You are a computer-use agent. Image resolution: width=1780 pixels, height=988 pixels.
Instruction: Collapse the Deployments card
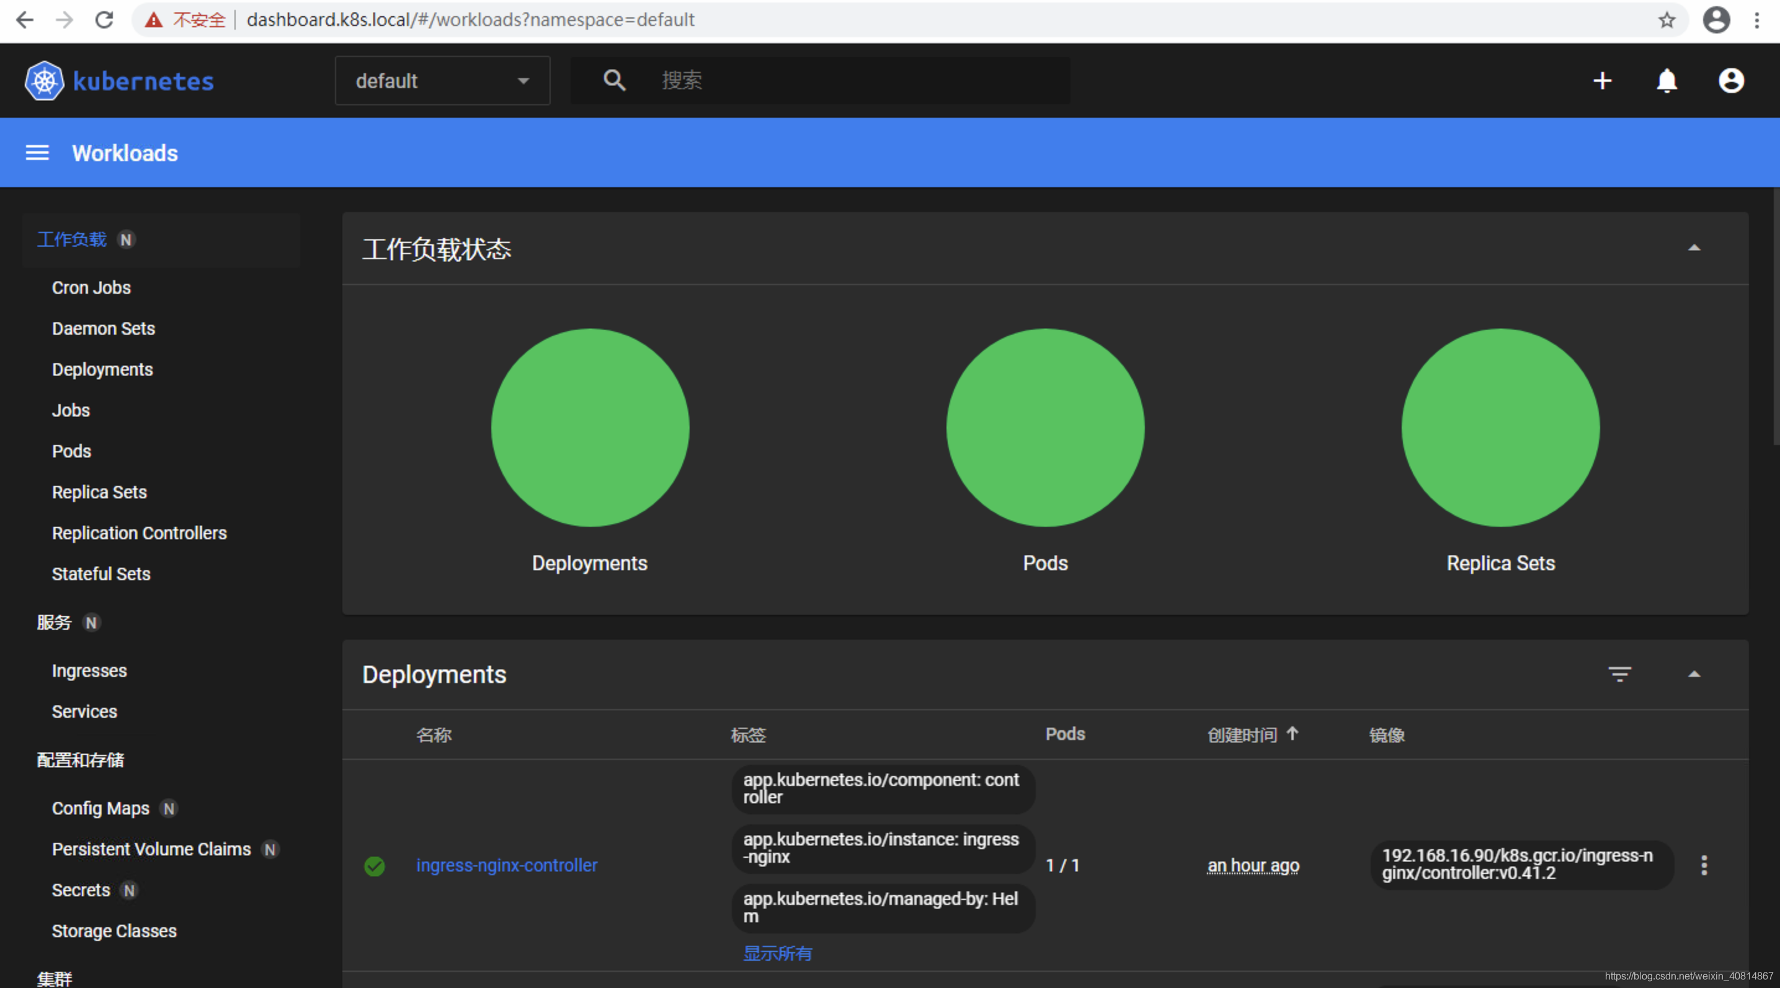click(1694, 674)
